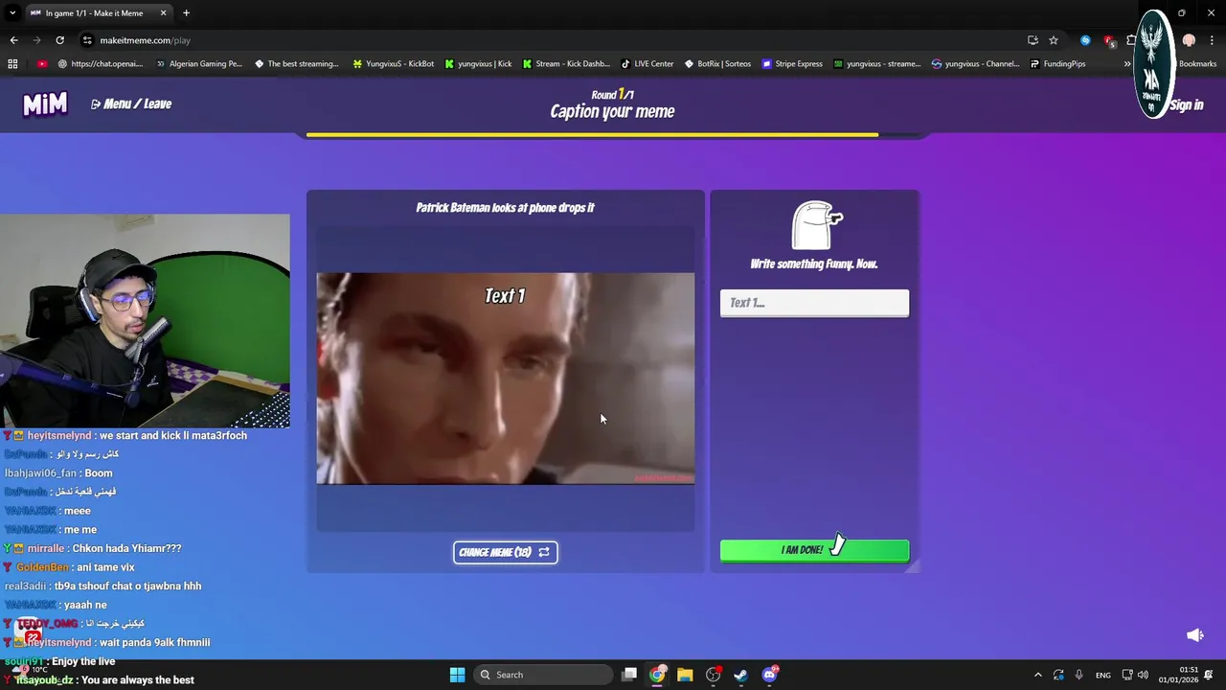Viewport: 1226px width, 690px height.
Task: Open BotRix | Sorteos bookmark
Action: pos(717,64)
